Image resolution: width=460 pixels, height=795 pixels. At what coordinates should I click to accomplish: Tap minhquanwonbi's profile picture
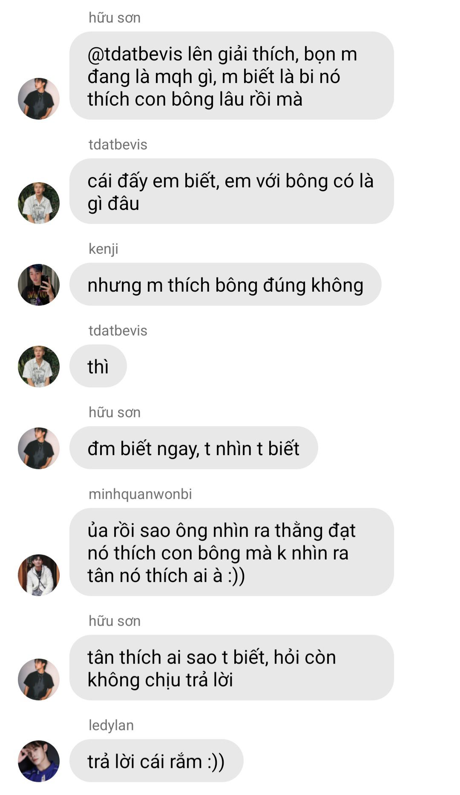click(39, 575)
